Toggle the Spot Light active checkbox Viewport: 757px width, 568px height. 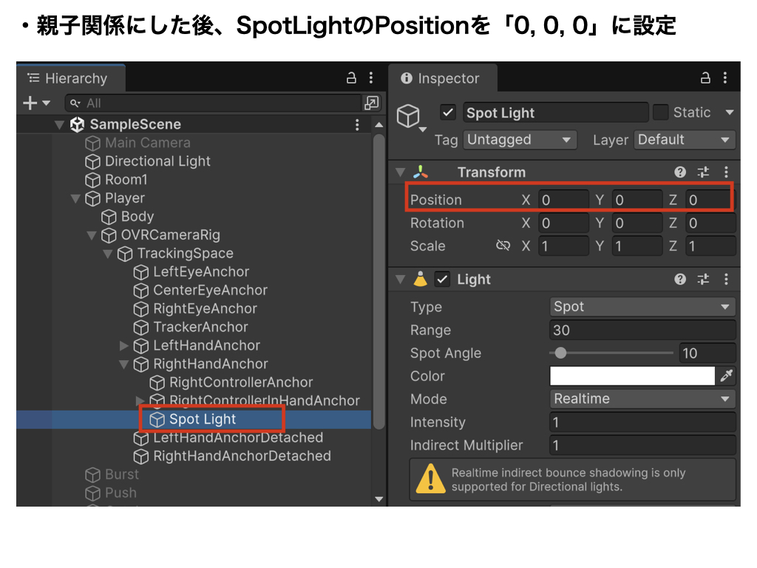[447, 112]
